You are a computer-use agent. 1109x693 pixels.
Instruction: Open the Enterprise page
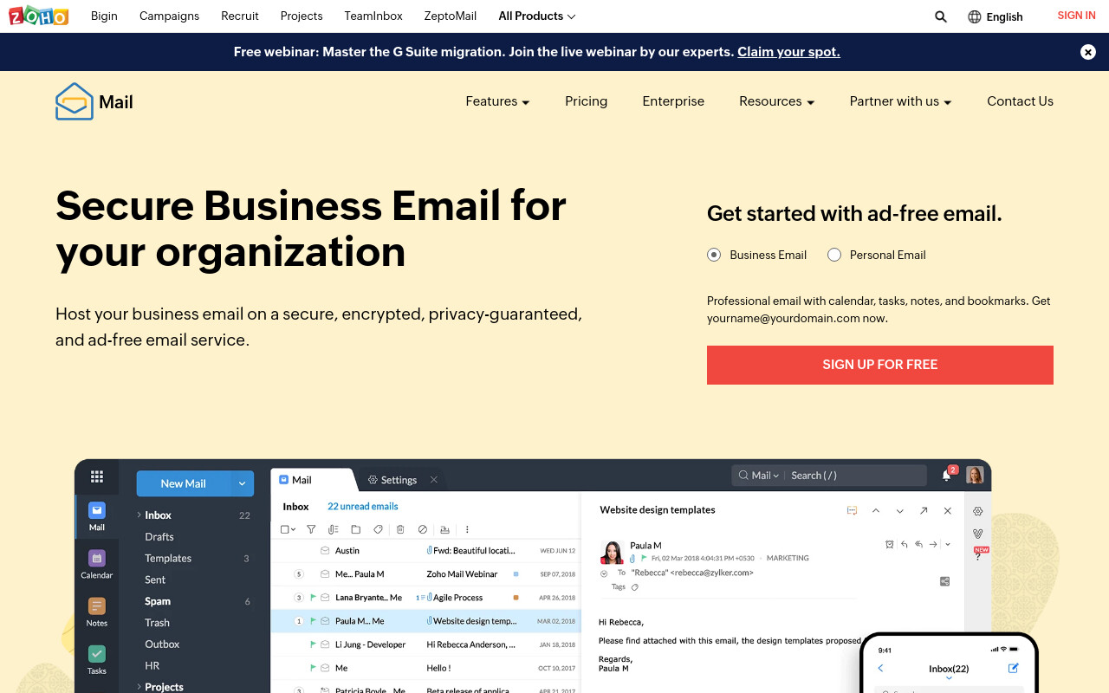[673, 101]
